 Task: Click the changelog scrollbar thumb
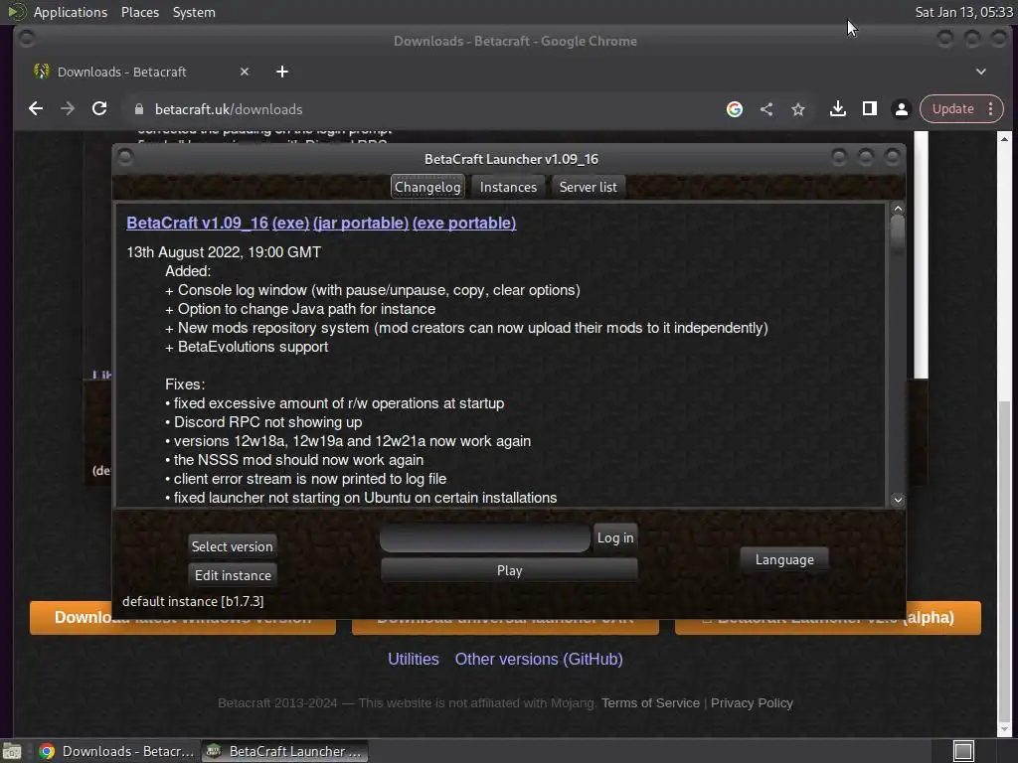(x=898, y=234)
